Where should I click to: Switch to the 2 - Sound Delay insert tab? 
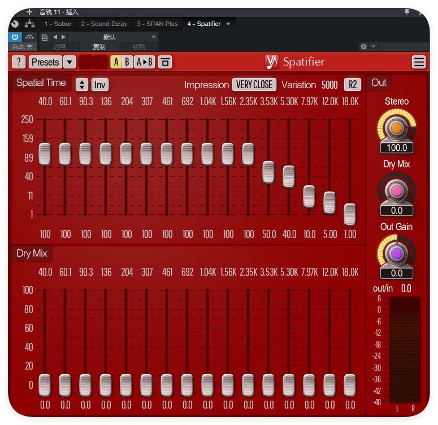(104, 24)
